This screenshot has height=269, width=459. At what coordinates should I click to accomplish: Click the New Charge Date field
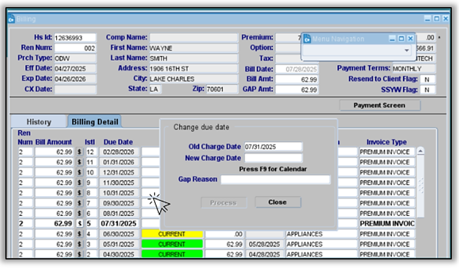(273, 158)
